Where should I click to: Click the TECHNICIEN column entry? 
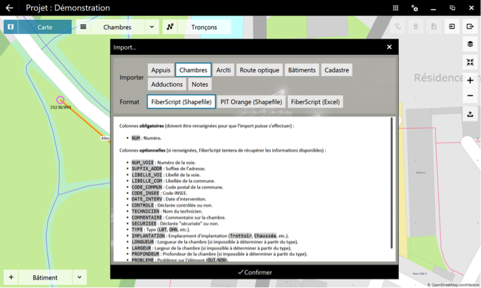(x=167, y=211)
